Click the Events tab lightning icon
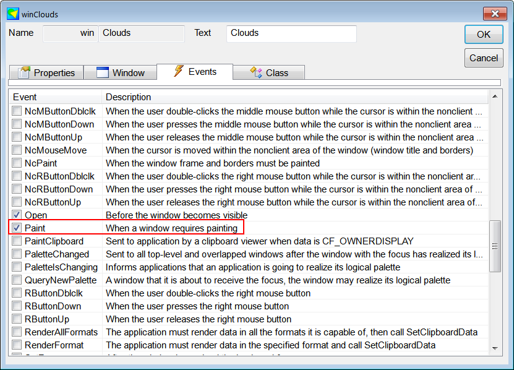The image size is (514, 370). (179, 71)
